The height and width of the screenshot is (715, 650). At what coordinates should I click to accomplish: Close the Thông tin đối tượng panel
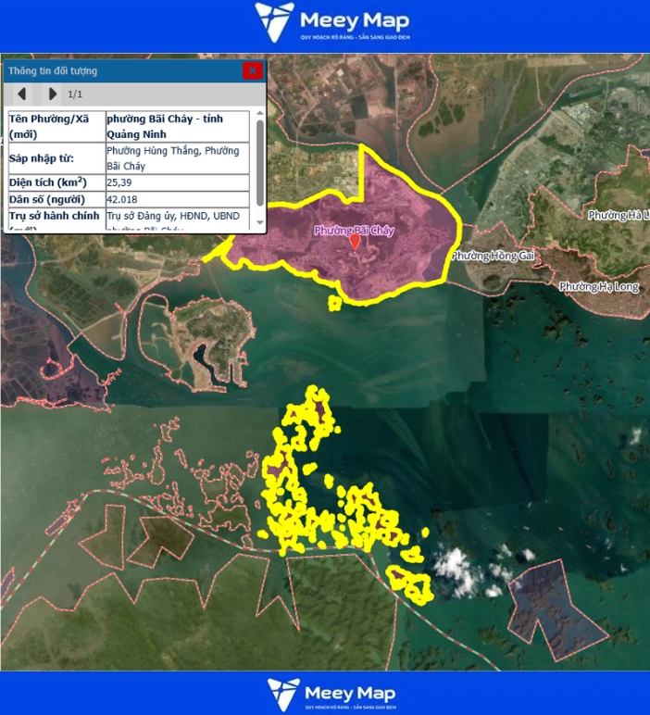(252, 70)
